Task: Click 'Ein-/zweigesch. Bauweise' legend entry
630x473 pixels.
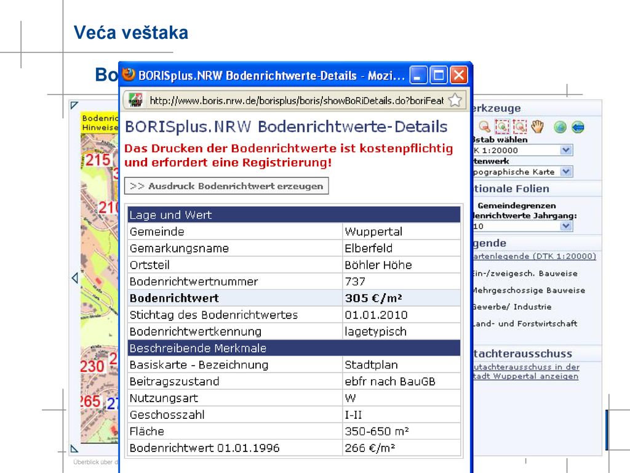Action: tap(525, 273)
